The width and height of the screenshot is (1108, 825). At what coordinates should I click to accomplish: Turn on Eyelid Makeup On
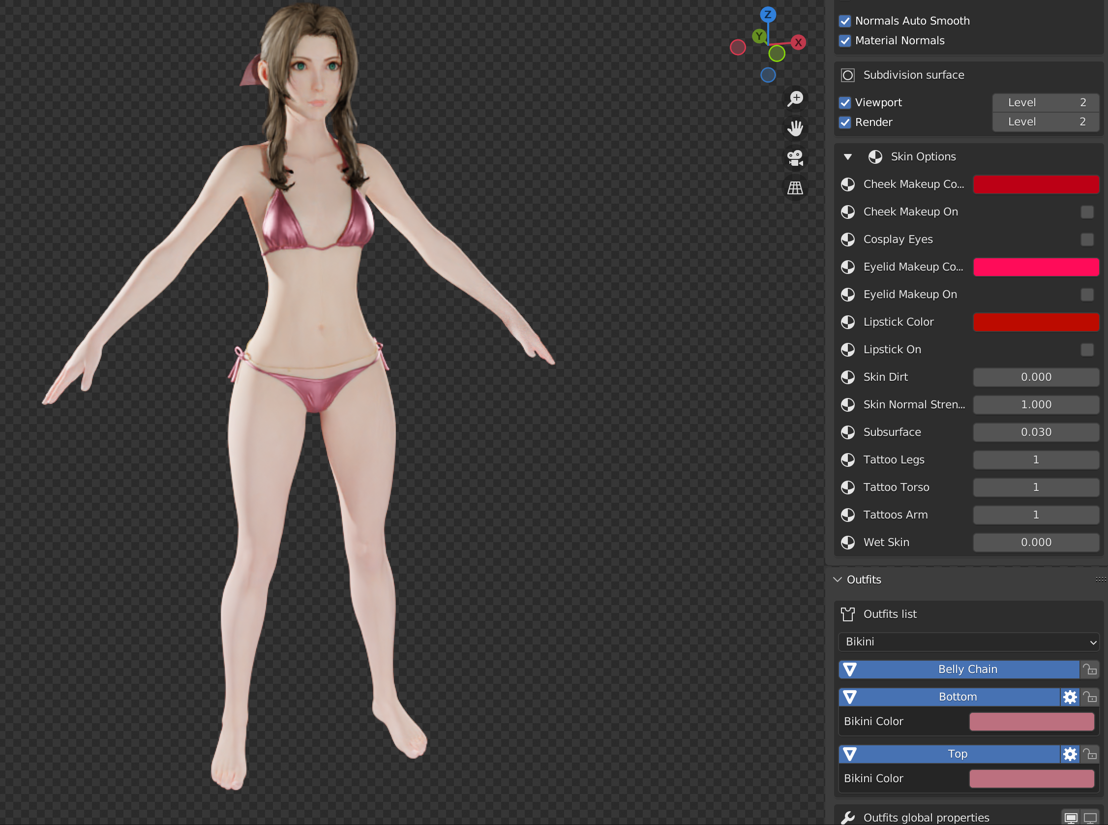[x=1086, y=295]
